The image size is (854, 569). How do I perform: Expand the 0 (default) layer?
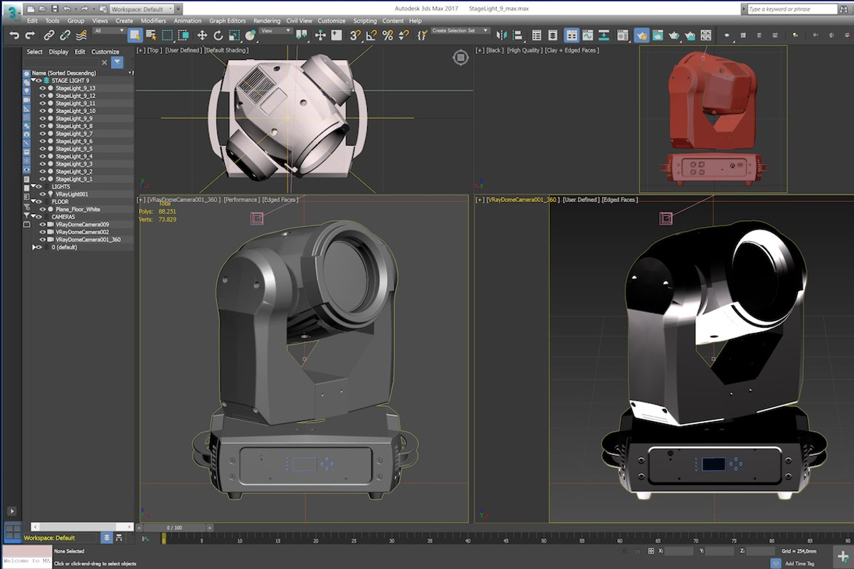[x=33, y=247]
